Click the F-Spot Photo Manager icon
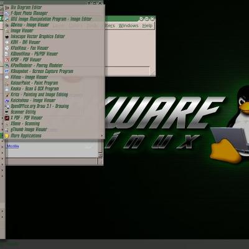Viewport: 249px width, 249px height. [7, 13]
